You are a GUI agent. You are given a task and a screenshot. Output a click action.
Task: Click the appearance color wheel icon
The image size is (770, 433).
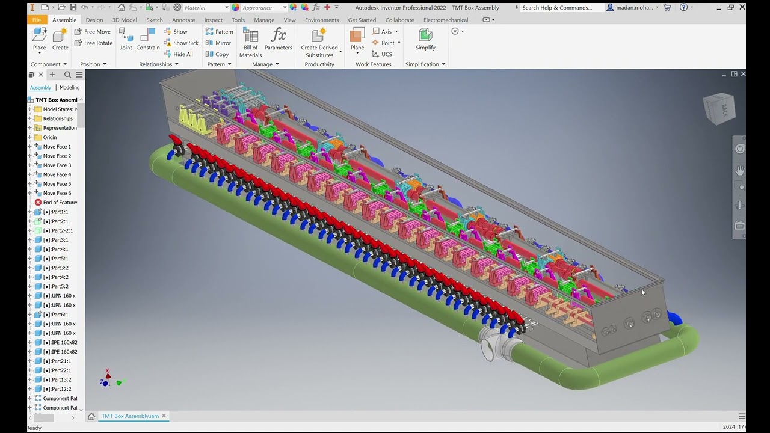click(235, 8)
